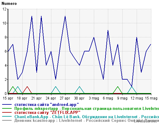
Task: Click the blue peak at 27 apr
Action: [65, 16]
